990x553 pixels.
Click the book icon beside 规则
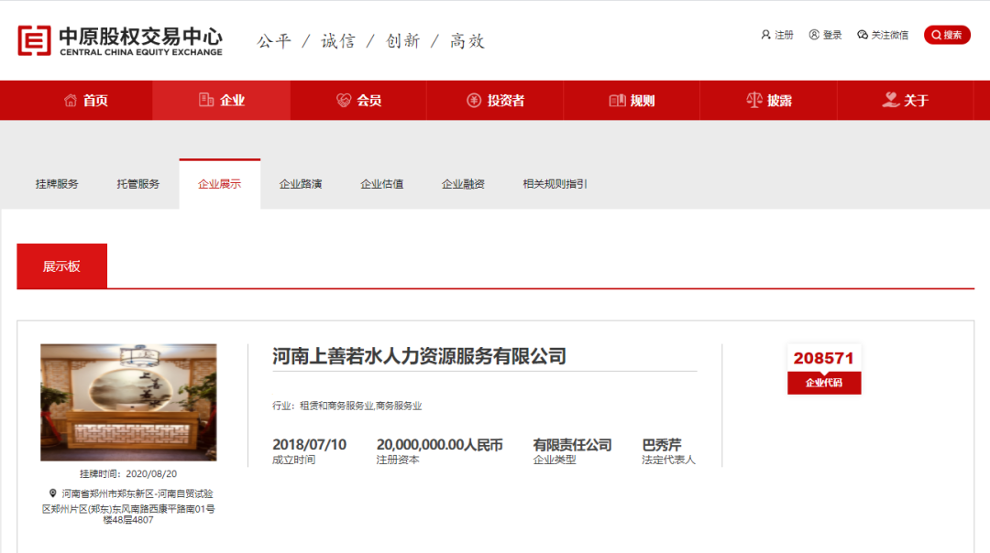[617, 101]
